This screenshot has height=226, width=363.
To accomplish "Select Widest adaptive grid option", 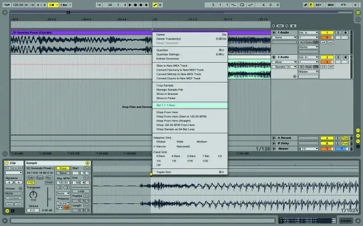I will [161, 142].
